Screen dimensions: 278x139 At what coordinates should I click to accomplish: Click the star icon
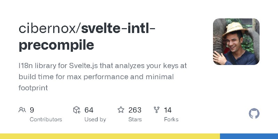pos(121,110)
